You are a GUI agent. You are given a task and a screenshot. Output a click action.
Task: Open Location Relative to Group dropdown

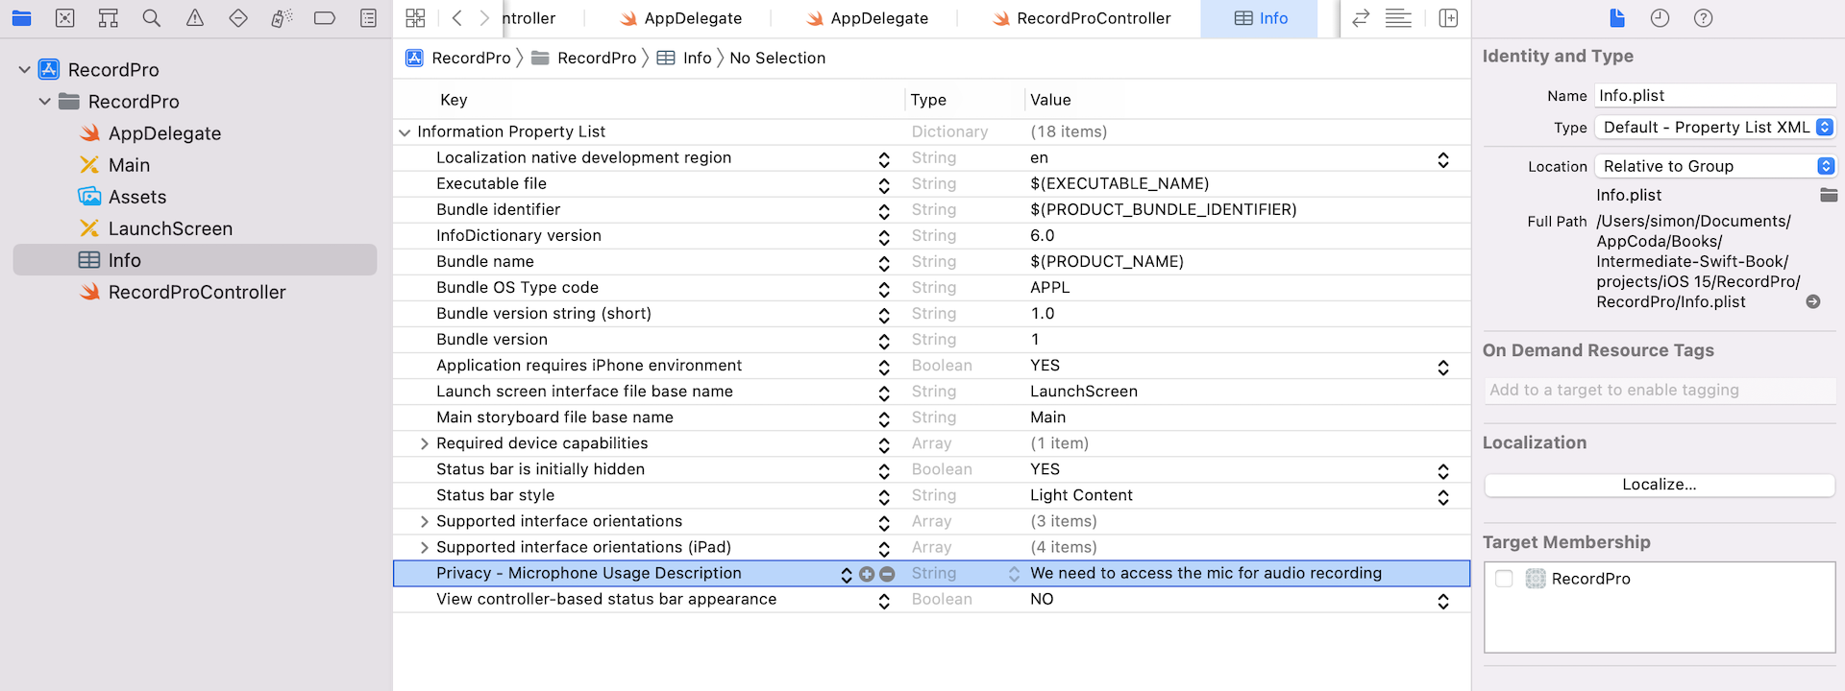(x=1715, y=166)
